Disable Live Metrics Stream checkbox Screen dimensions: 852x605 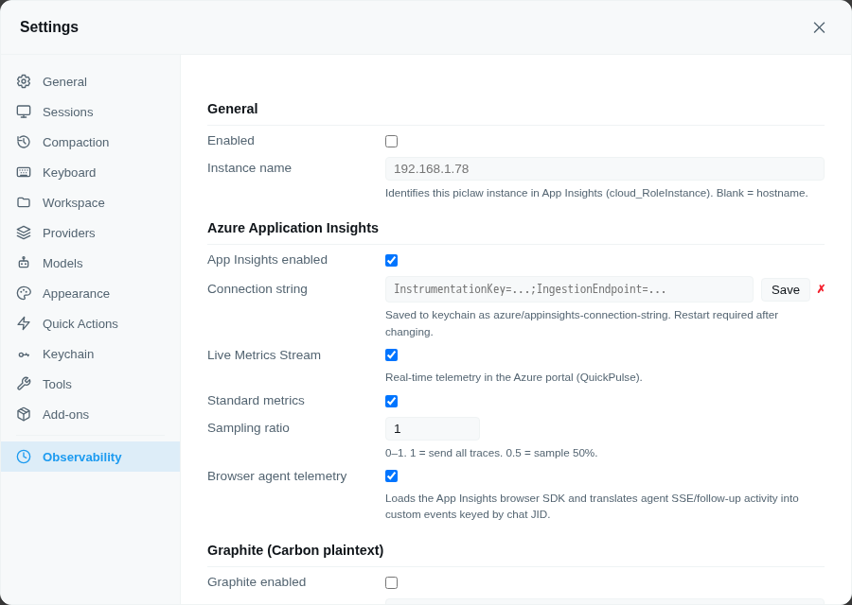391,355
